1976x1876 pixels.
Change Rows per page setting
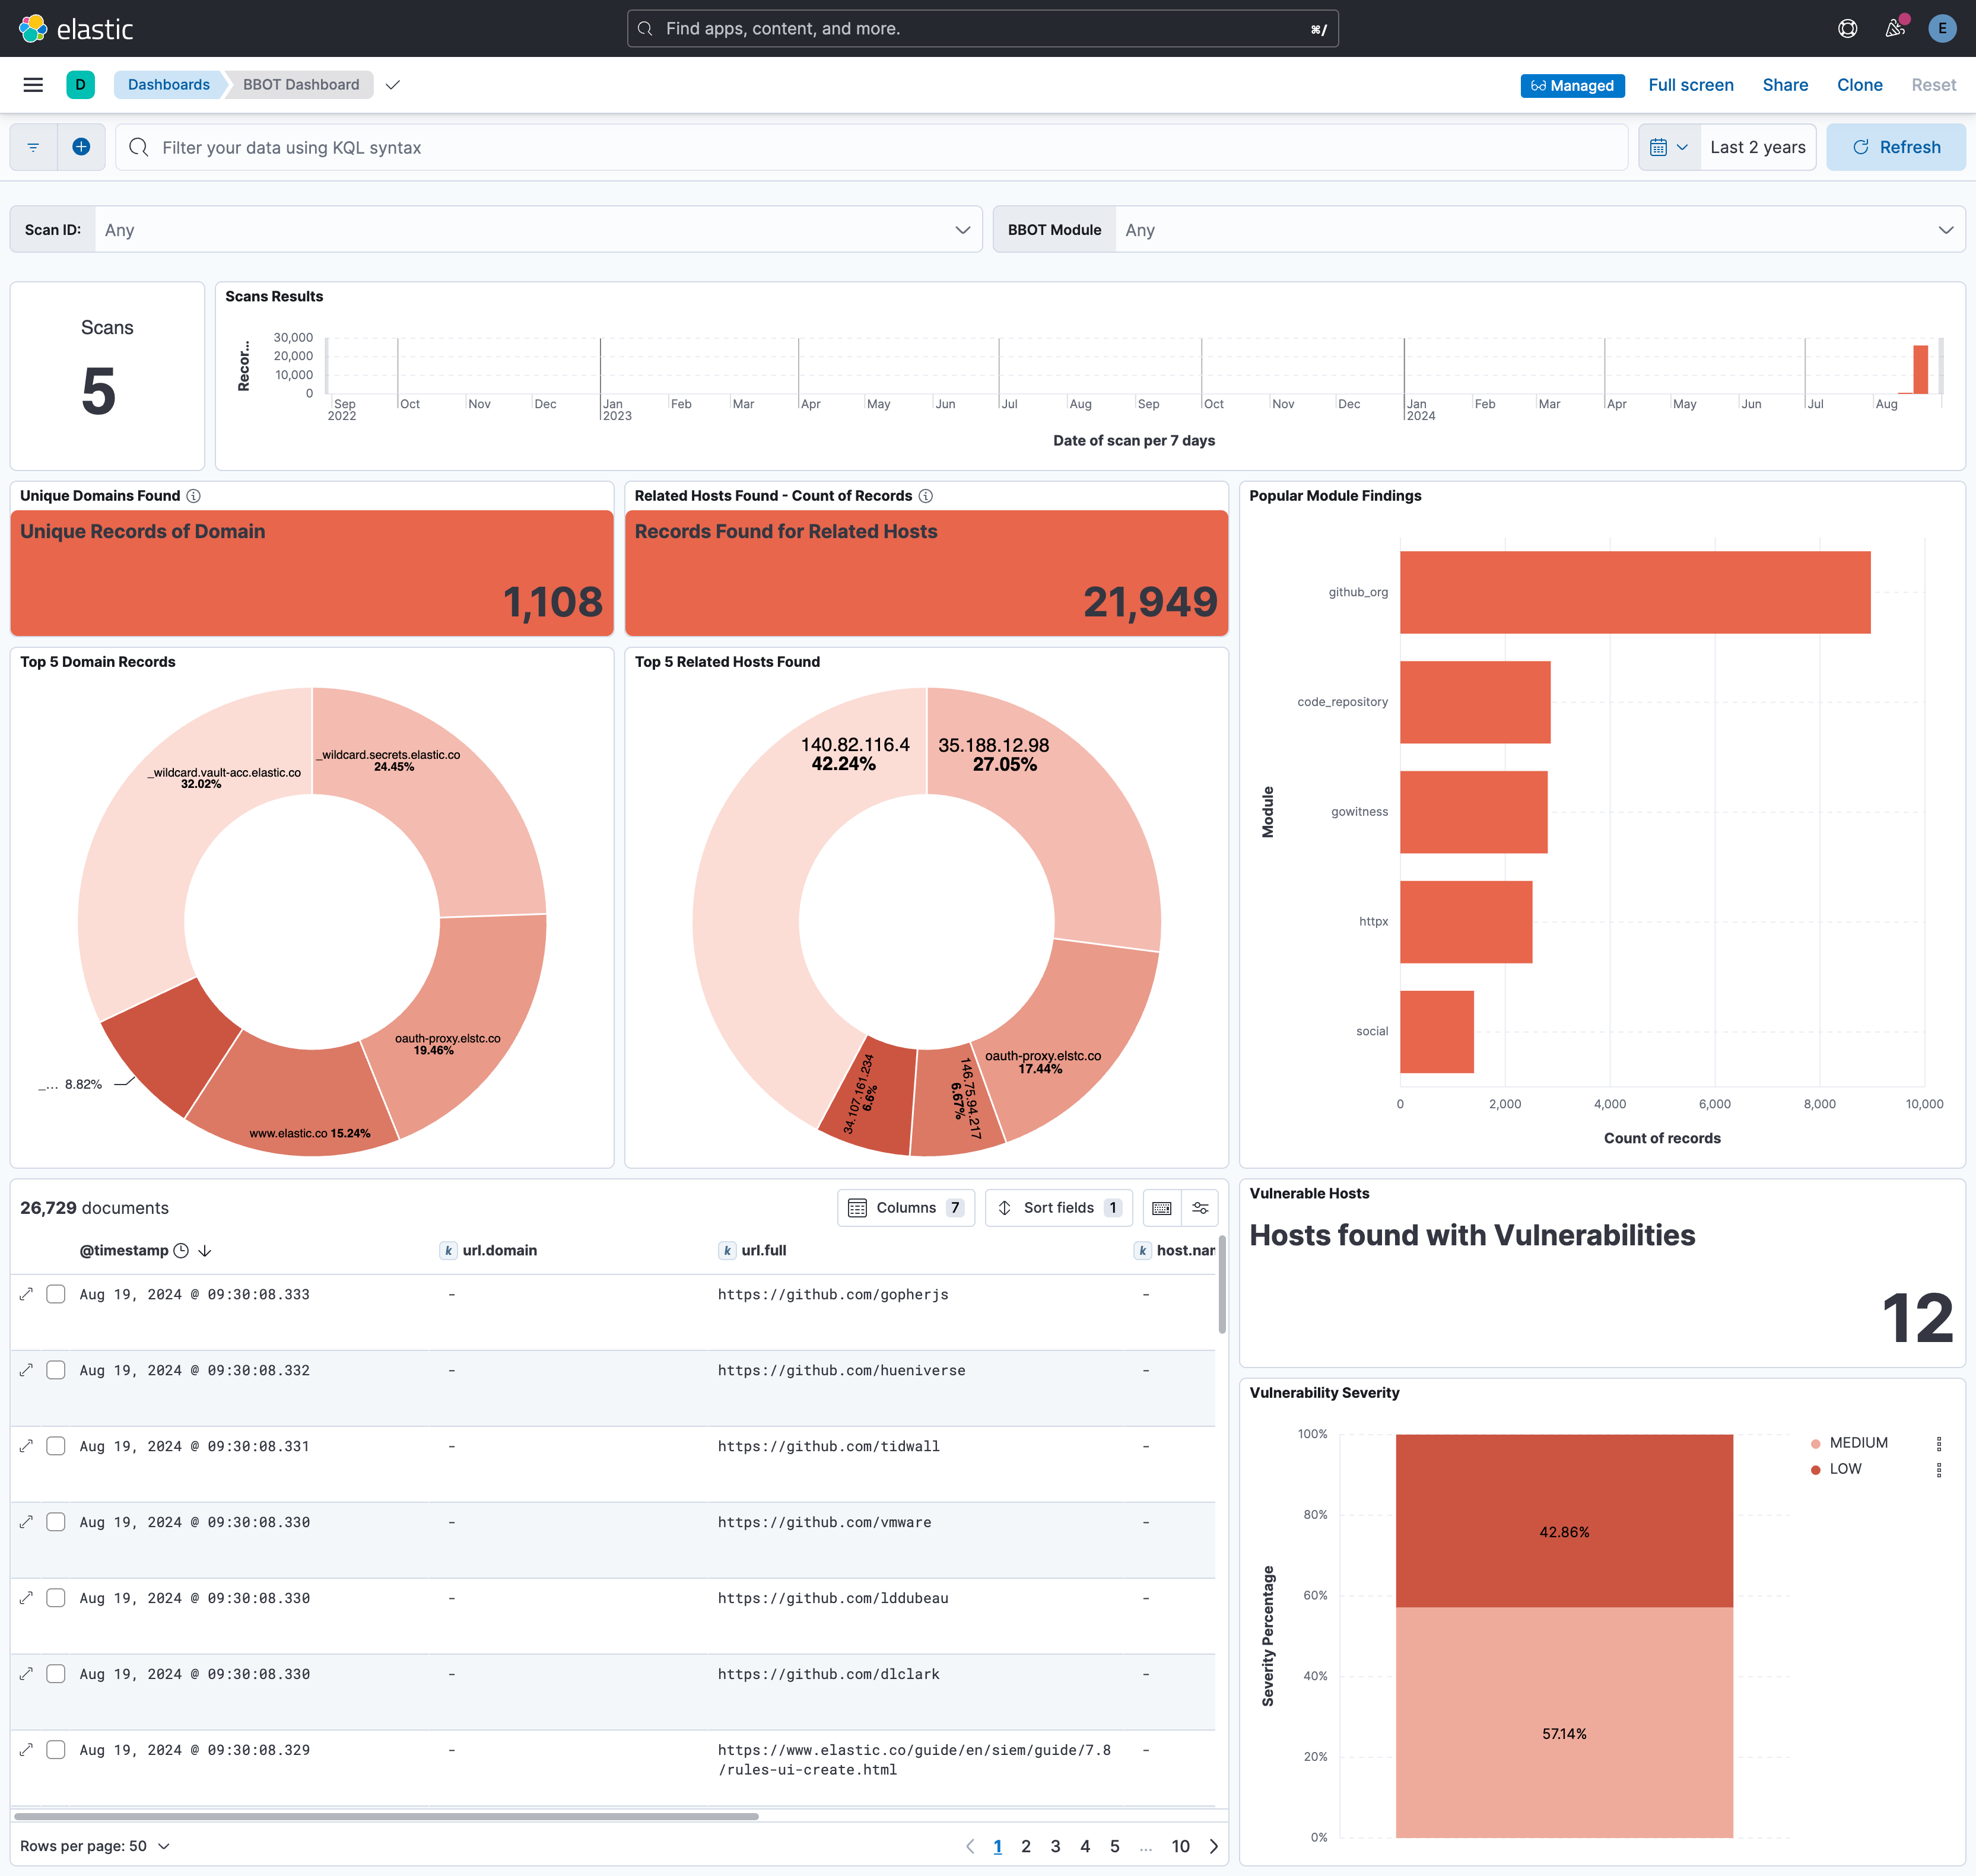(95, 1846)
